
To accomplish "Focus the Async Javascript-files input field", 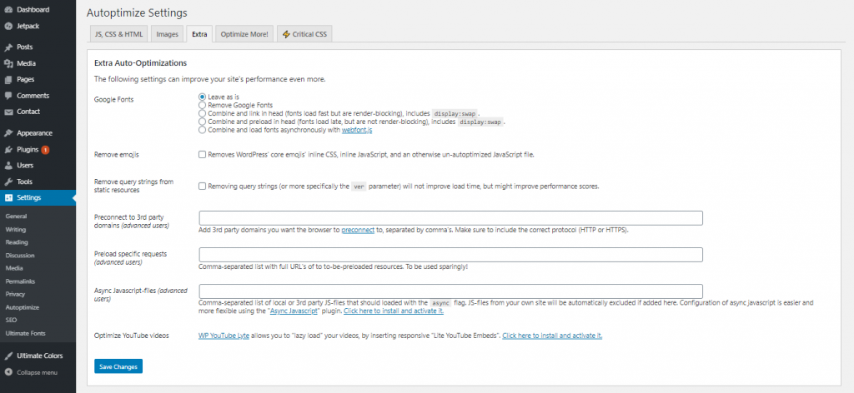I will [451, 291].
